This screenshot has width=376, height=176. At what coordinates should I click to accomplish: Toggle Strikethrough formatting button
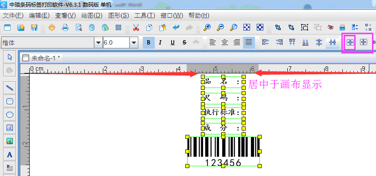click(184, 43)
